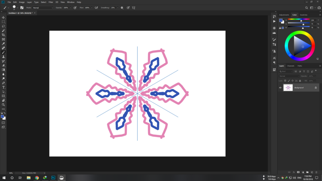Select the Move tool

click(3, 17)
